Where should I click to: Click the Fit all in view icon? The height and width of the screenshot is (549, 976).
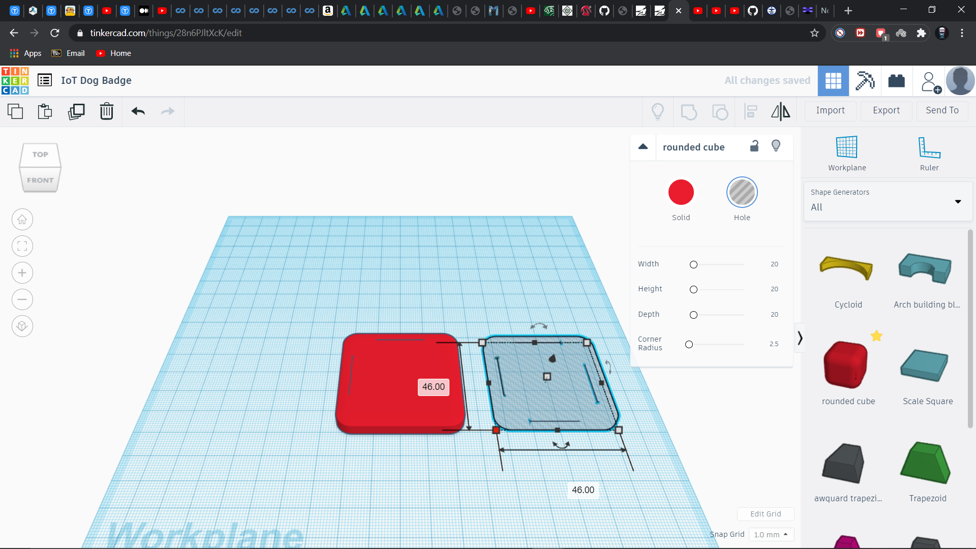click(22, 247)
